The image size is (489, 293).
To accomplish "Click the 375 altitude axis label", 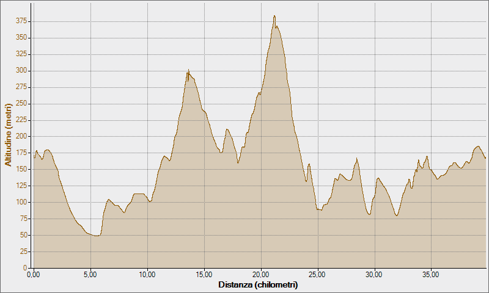I will point(21,21).
